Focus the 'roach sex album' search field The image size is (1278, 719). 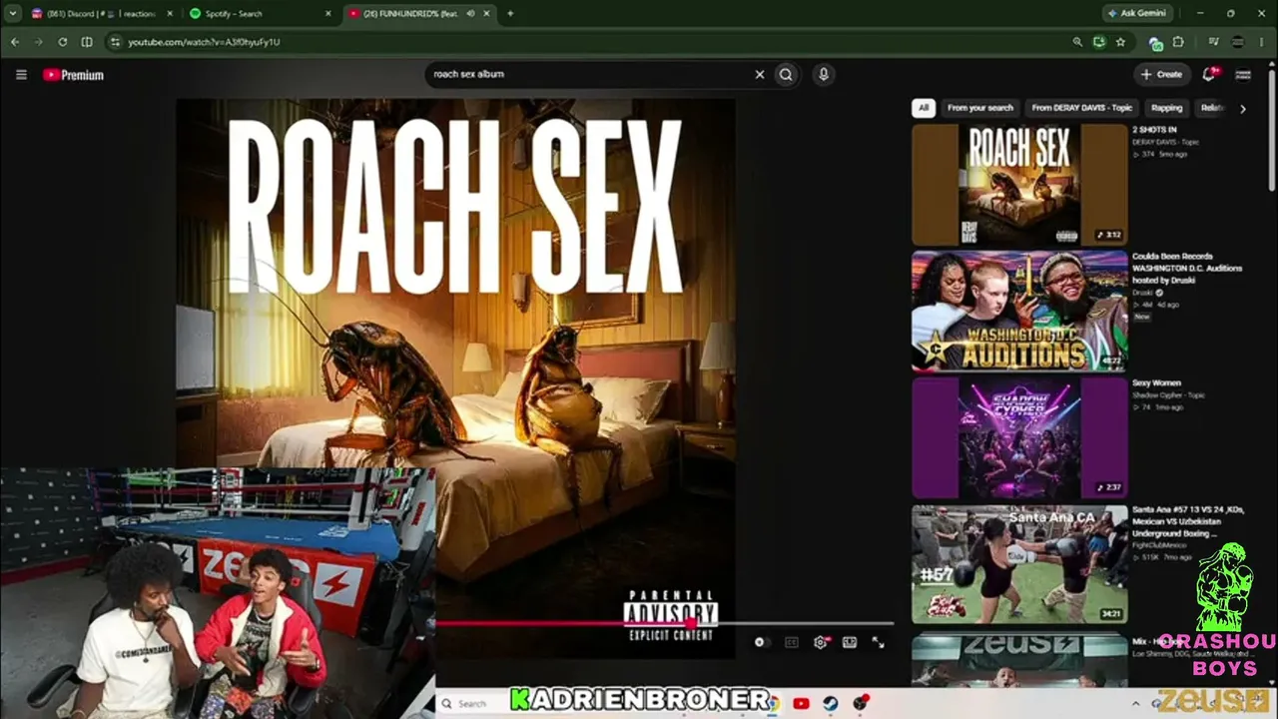(x=589, y=74)
